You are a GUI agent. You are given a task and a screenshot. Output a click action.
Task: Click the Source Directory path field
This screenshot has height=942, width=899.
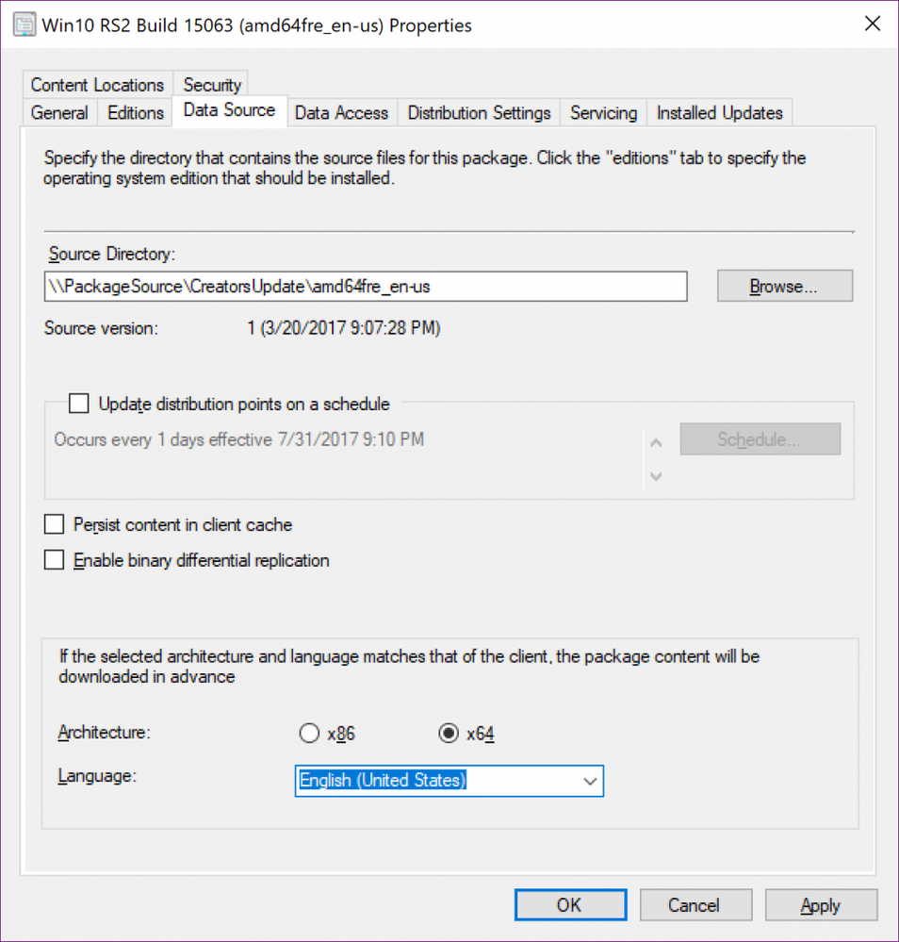[366, 287]
